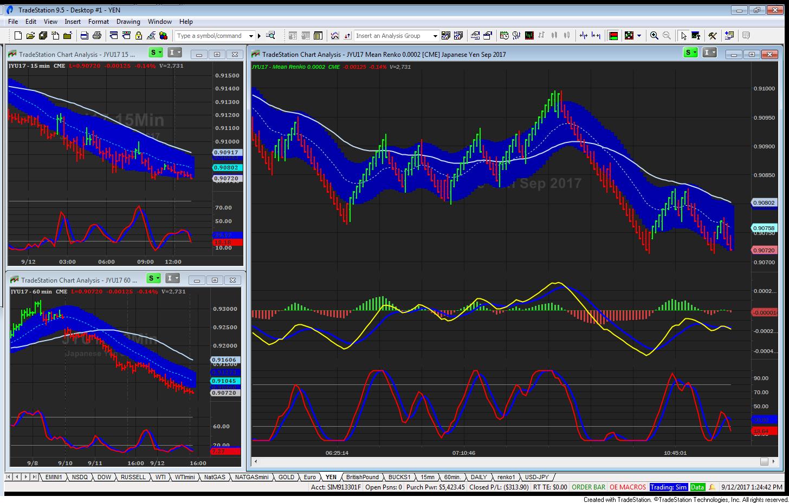Screen dimensions: 789x503
Task: Click the ORDER BAR status button
Action: tap(588, 487)
